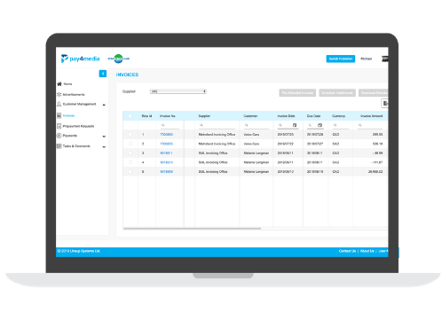Check the checkbox for row 3
Viewport: 442px width, 321px height.
[x=130, y=153]
